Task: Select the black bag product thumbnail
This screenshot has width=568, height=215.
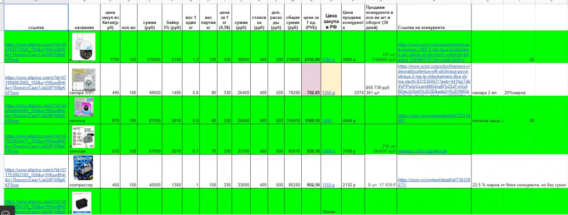Action: [82, 203]
